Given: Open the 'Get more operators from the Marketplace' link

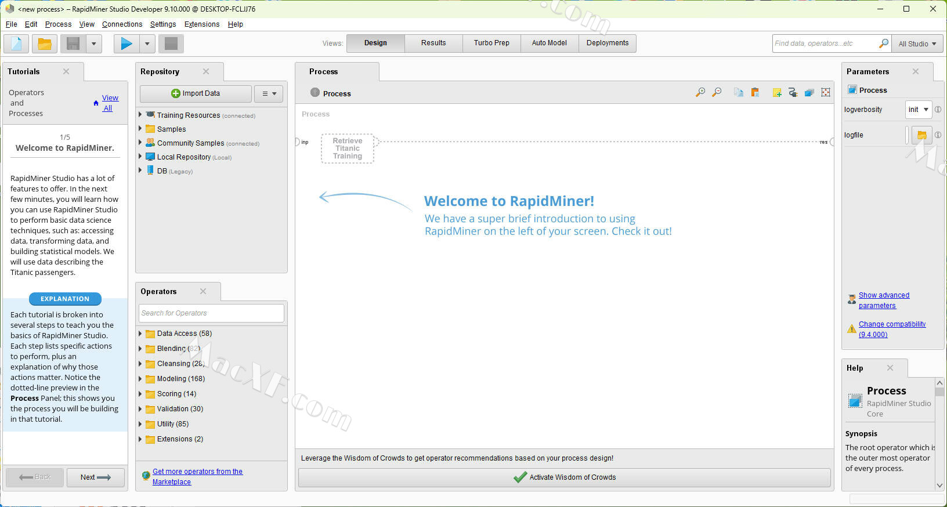Looking at the screenshot, I should pyautogui.click(x=197, y=477).
